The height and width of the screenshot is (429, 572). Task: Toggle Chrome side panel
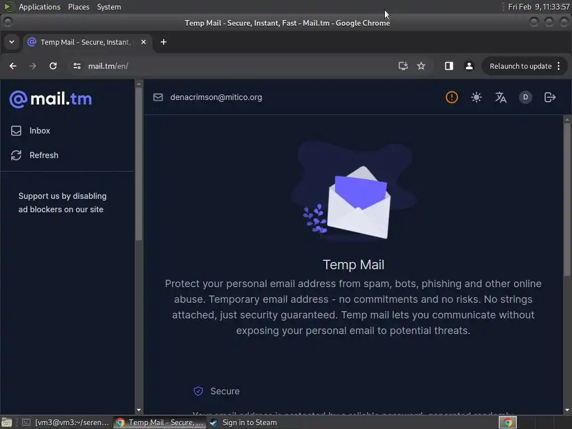tap(449, 66)
